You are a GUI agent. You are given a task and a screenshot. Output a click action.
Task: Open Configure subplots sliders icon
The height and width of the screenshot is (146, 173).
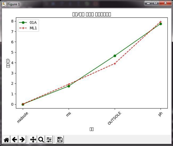click(49, 140)
